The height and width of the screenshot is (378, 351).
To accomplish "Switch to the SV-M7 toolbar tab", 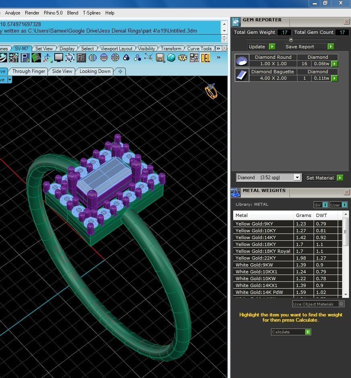I will point(21,48).
